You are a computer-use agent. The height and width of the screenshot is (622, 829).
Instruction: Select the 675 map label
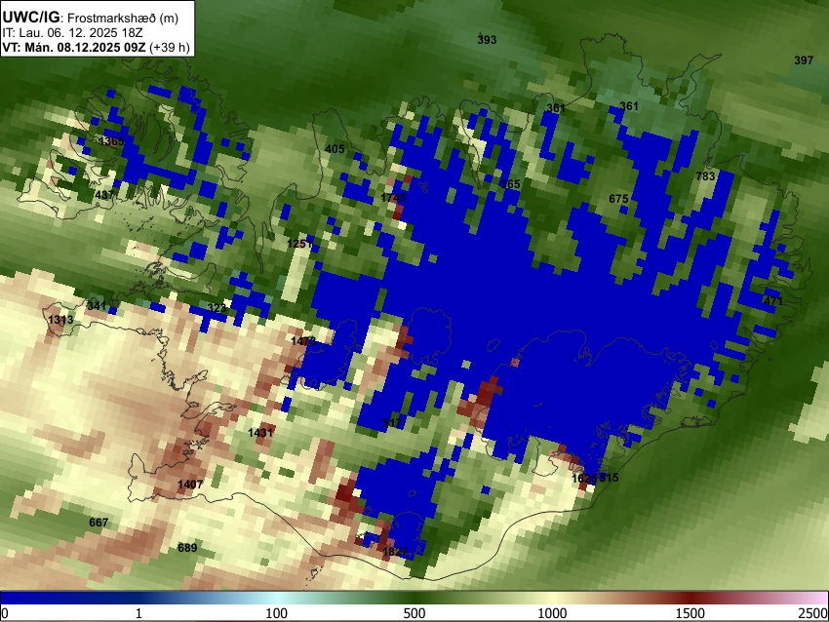(x=618, y=199)
